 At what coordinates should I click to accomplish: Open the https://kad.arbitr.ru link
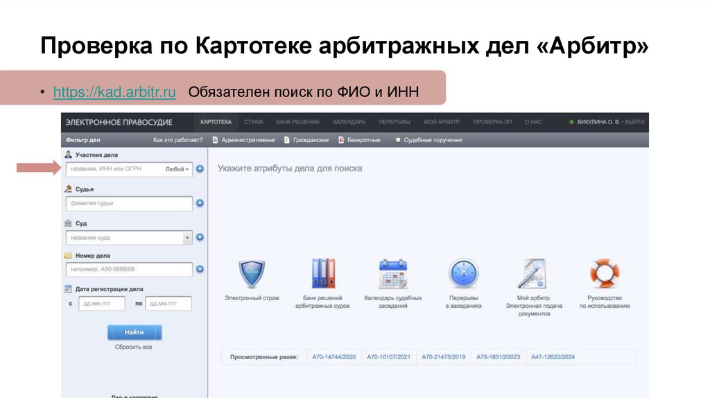point(114,92)
